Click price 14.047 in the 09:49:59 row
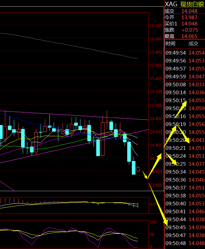205x249 pixels. point(197,76)
